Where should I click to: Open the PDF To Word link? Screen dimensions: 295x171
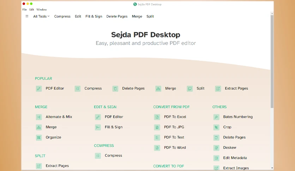[x=175, y=148]
